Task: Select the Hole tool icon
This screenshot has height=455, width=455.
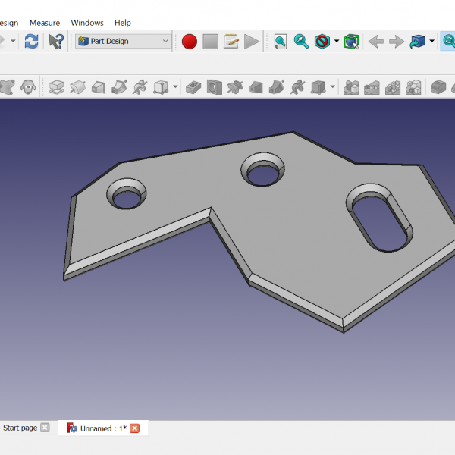Action: click(x=215, y=87)
